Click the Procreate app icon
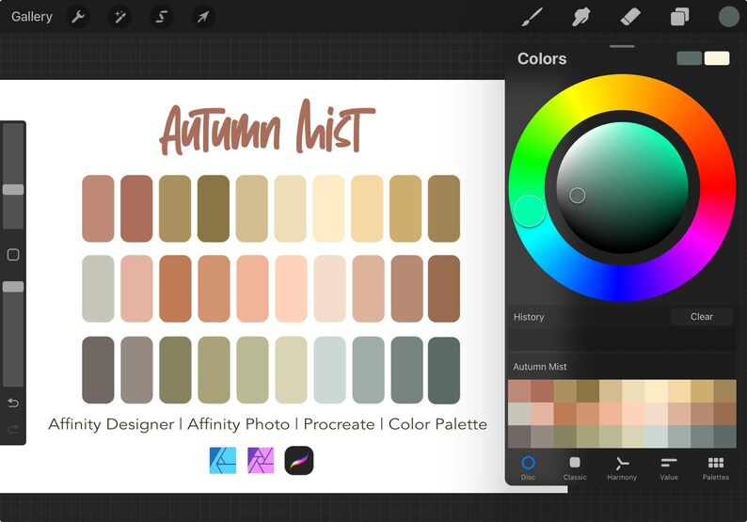 pyautogui.click(x=298, y=460)
